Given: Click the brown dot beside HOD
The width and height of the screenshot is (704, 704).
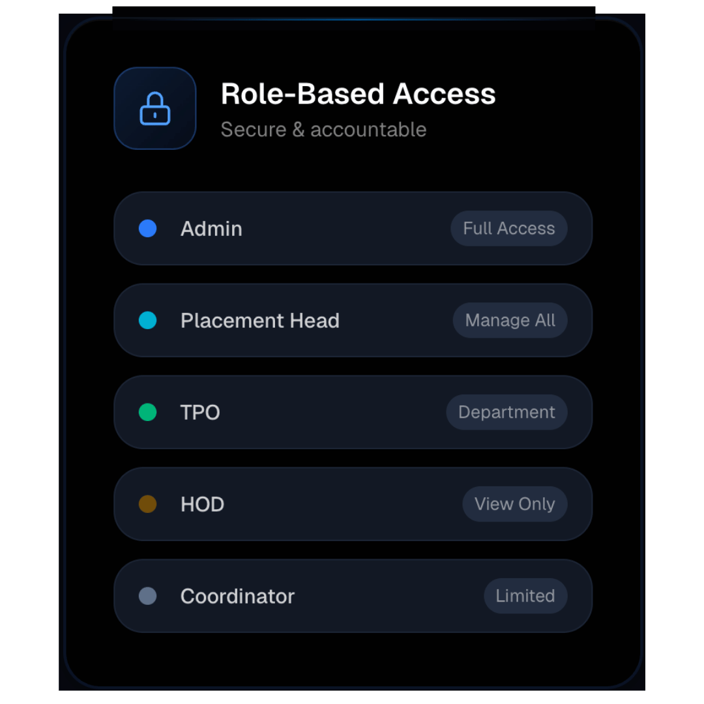Looking at the screenshot, I should 148,504.
